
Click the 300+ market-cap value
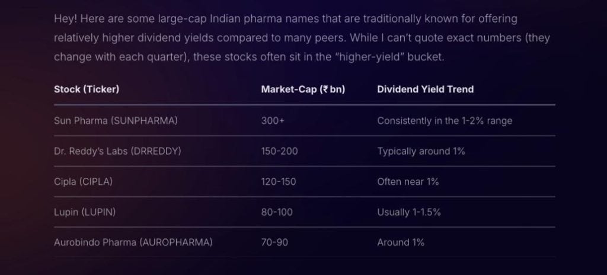pyautogui.click(x=273, y=120)
